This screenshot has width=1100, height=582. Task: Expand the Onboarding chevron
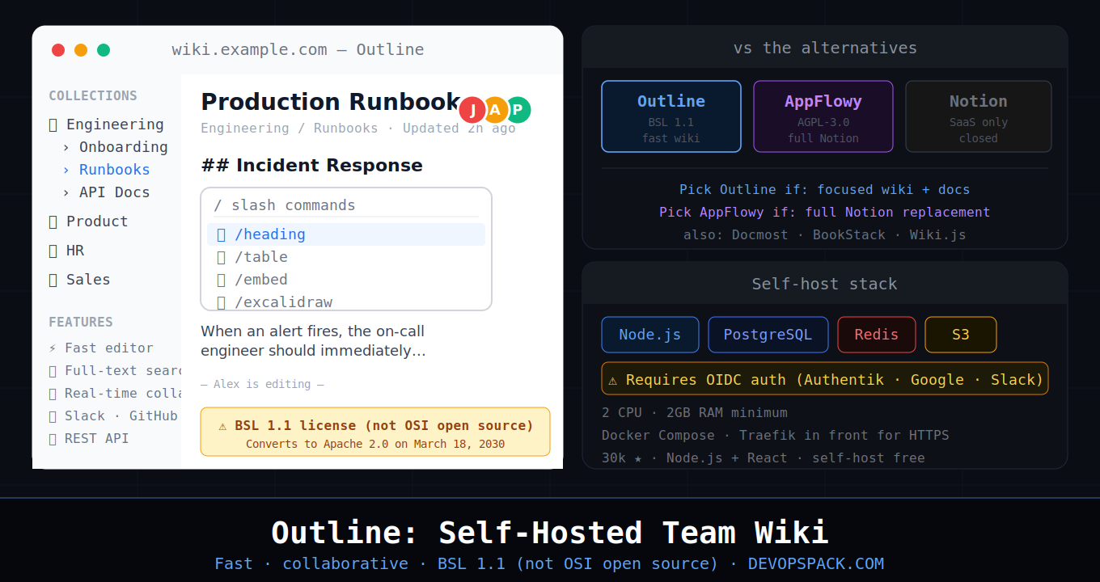tap(66, 147)
